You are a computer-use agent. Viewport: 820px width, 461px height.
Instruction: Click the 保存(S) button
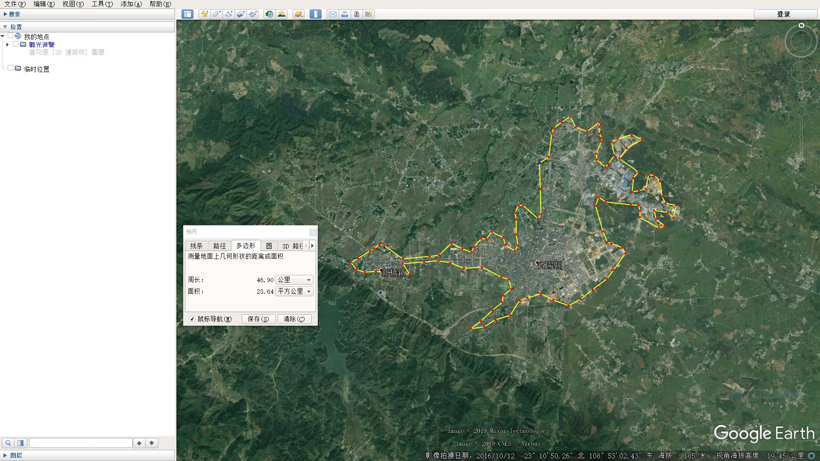258,319
